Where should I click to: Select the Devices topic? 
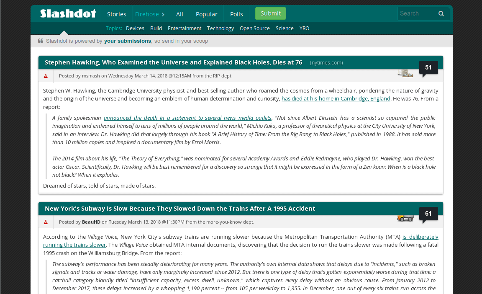(x=135, y=28)
